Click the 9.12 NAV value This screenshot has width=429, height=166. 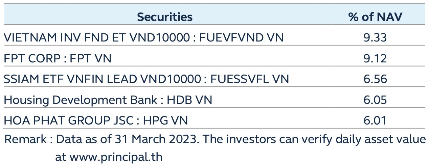[375, 59]
